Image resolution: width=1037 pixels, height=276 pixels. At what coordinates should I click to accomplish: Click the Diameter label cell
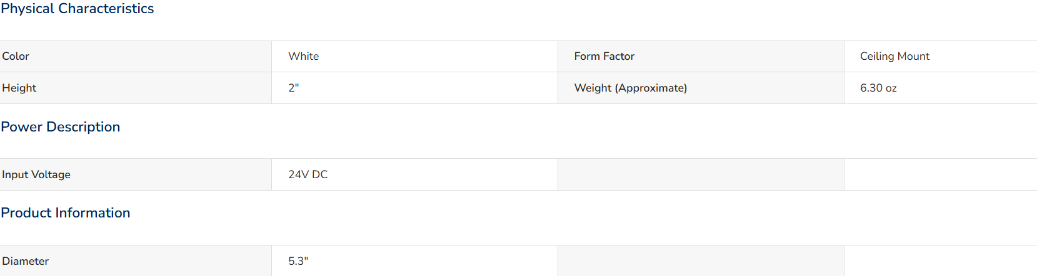point(136,261)
